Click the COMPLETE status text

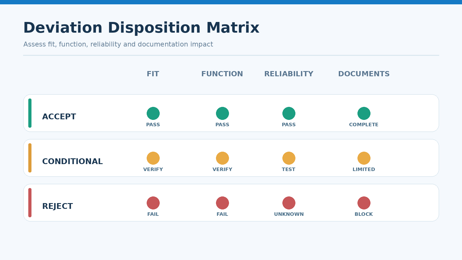point(364,125)
